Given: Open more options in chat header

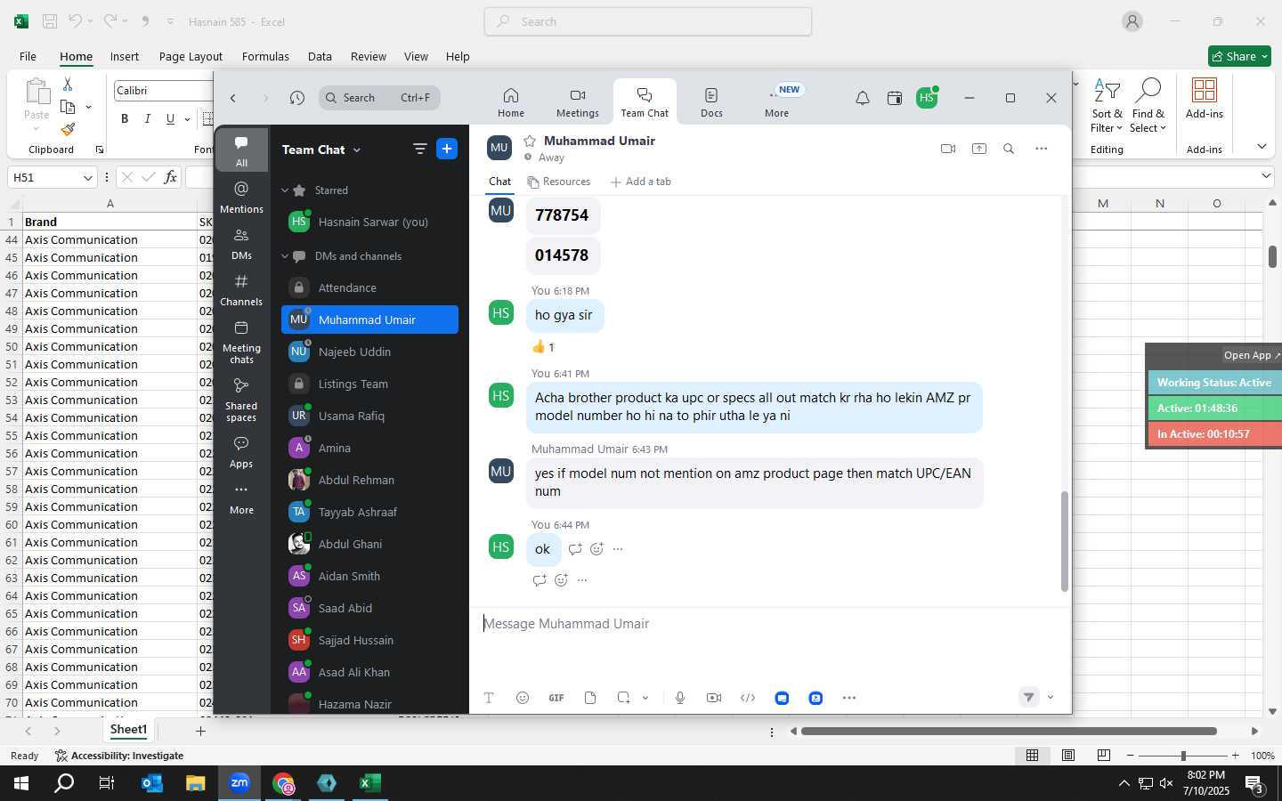Looking at the screenshot, I should click(1042, 149).
